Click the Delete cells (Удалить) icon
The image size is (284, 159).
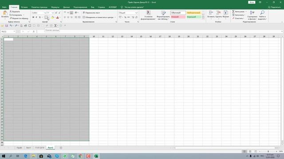tap(219, 13)
